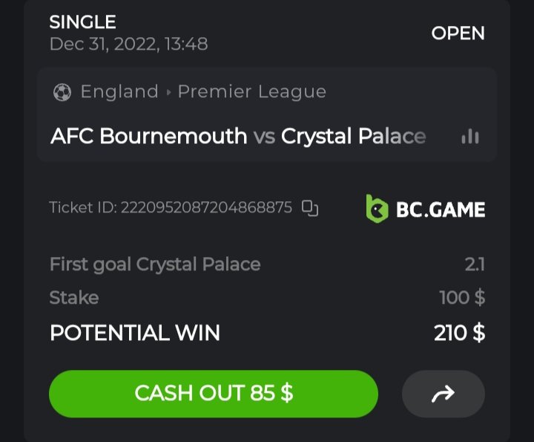Click the Dec 31, 2022 timestamp
The image size is (534, 442).
pyautogui.click(x=128, y=45)
